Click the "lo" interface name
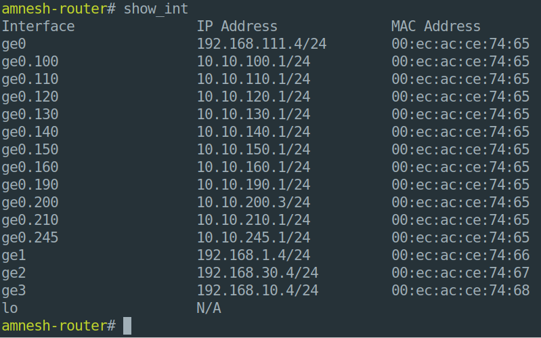Screen dimensions: 541x338 pyautogui.click(x=9, y=308)
